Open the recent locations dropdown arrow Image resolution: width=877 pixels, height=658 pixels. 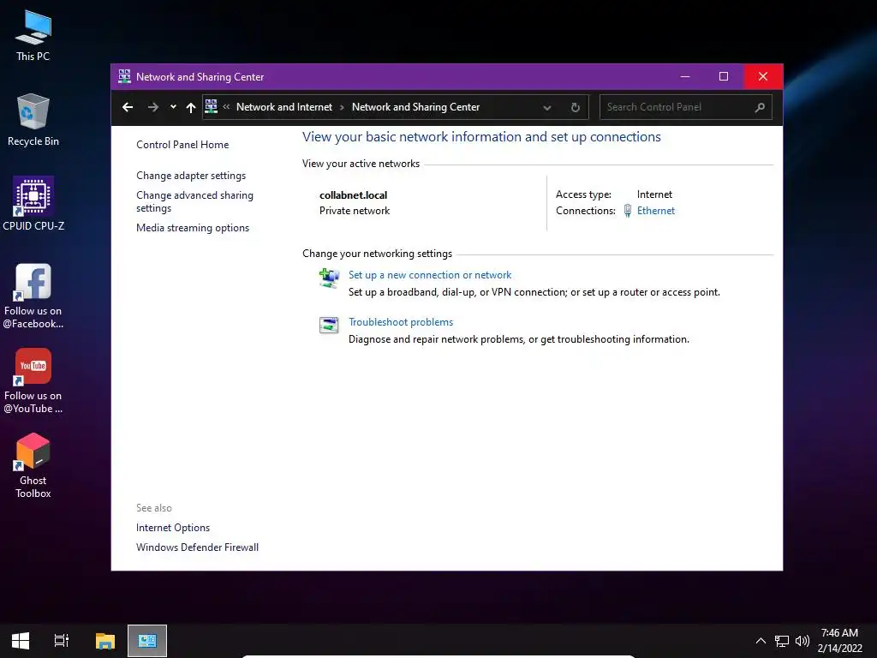click(x=173, y=107)
